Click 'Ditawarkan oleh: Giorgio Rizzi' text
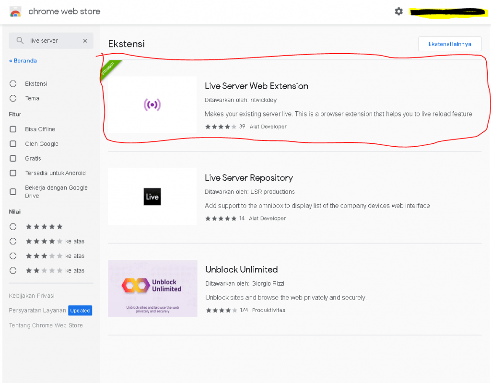491x383 pixels. click(245, 283)
